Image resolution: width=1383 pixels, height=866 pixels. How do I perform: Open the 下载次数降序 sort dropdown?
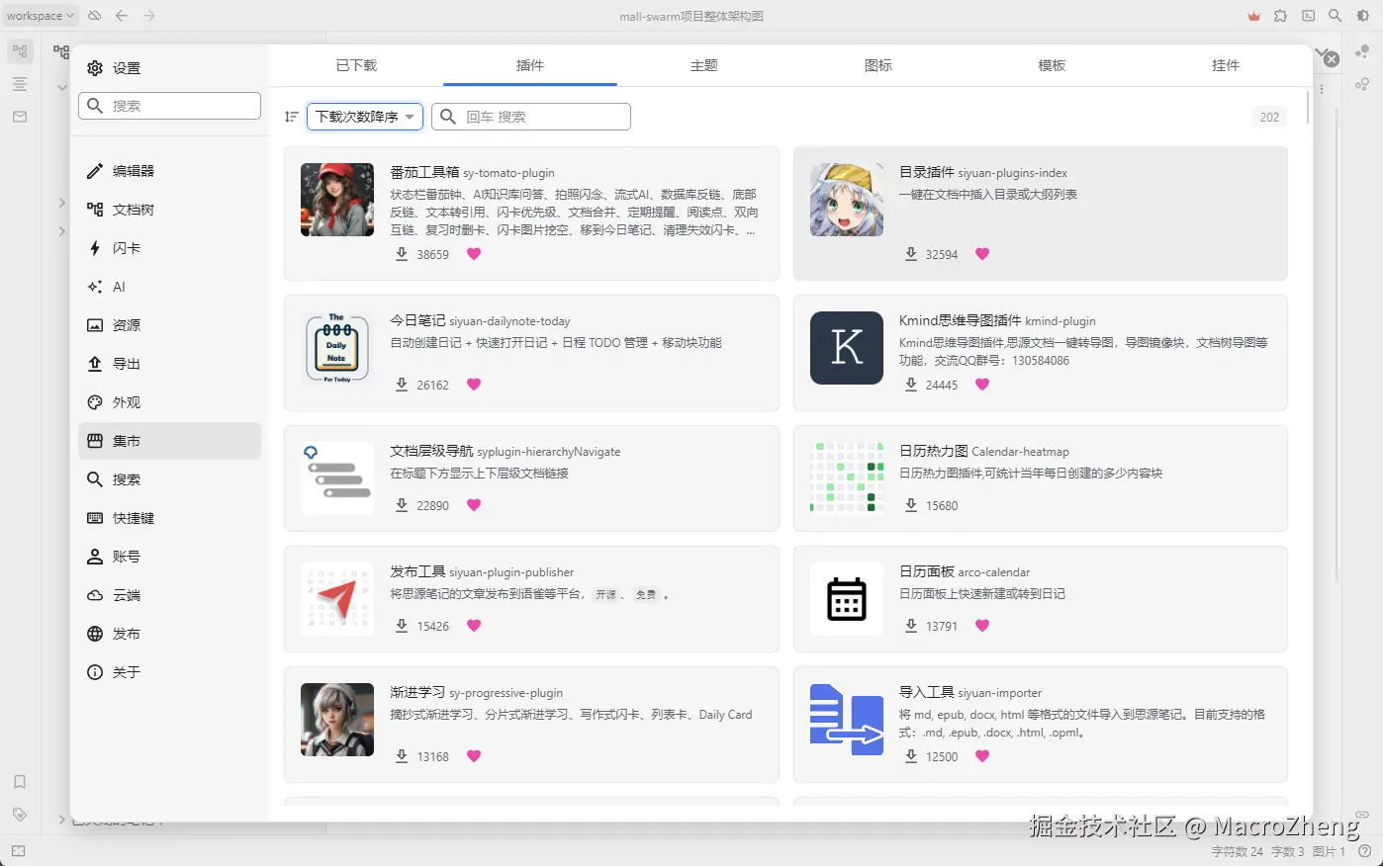[x=365, y=117]
